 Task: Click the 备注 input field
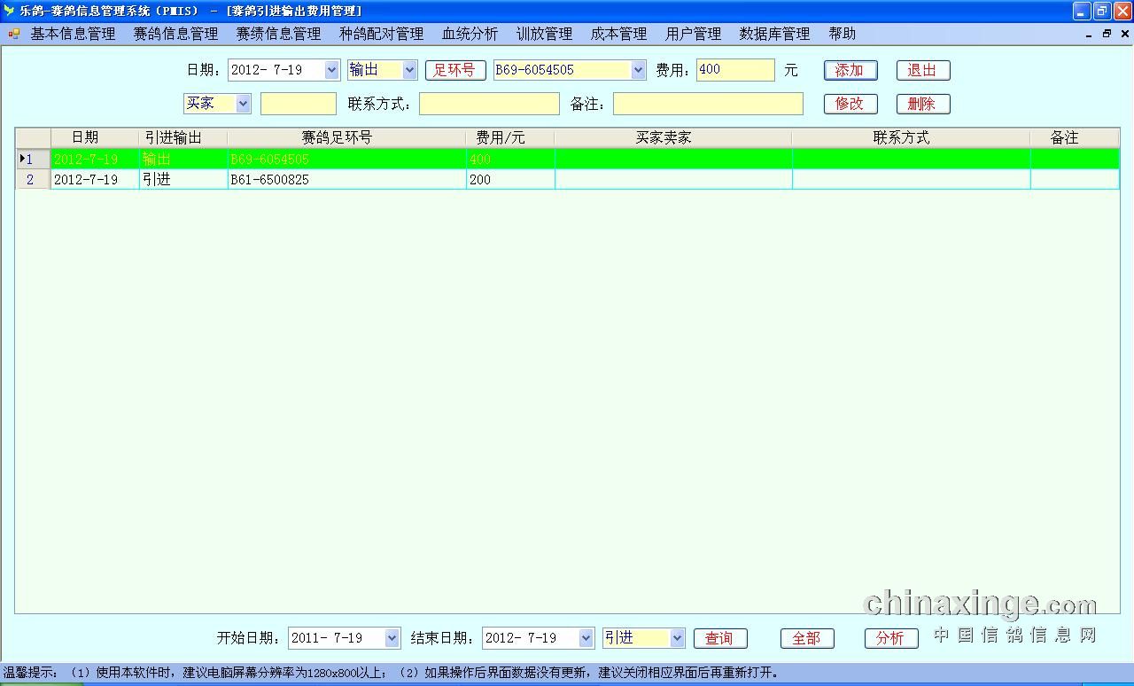pyautogui.click(x=708, y=104)
